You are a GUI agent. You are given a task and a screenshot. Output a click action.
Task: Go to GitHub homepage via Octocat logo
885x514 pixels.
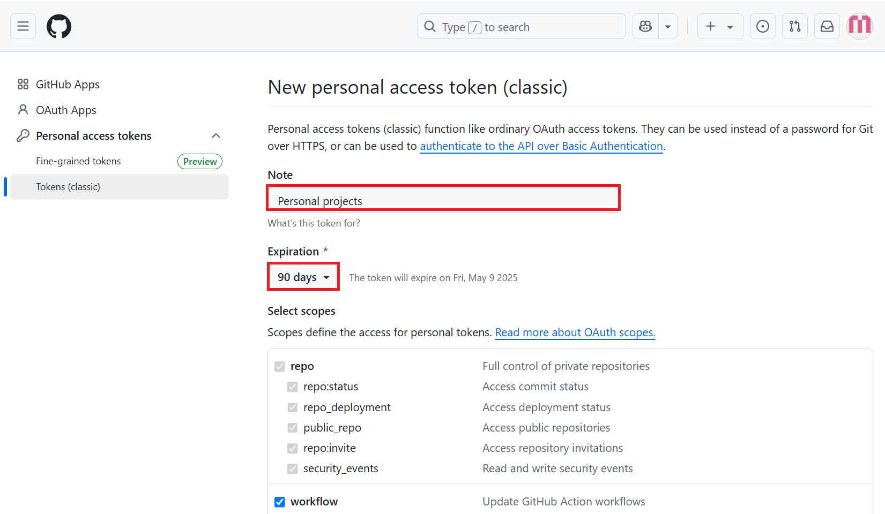(59, 26)
